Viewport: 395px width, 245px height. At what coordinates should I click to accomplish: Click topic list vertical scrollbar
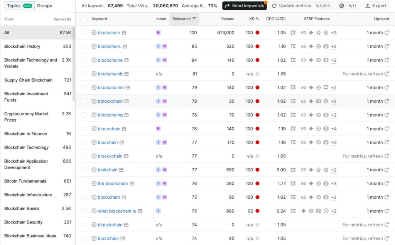pos(74,64)
